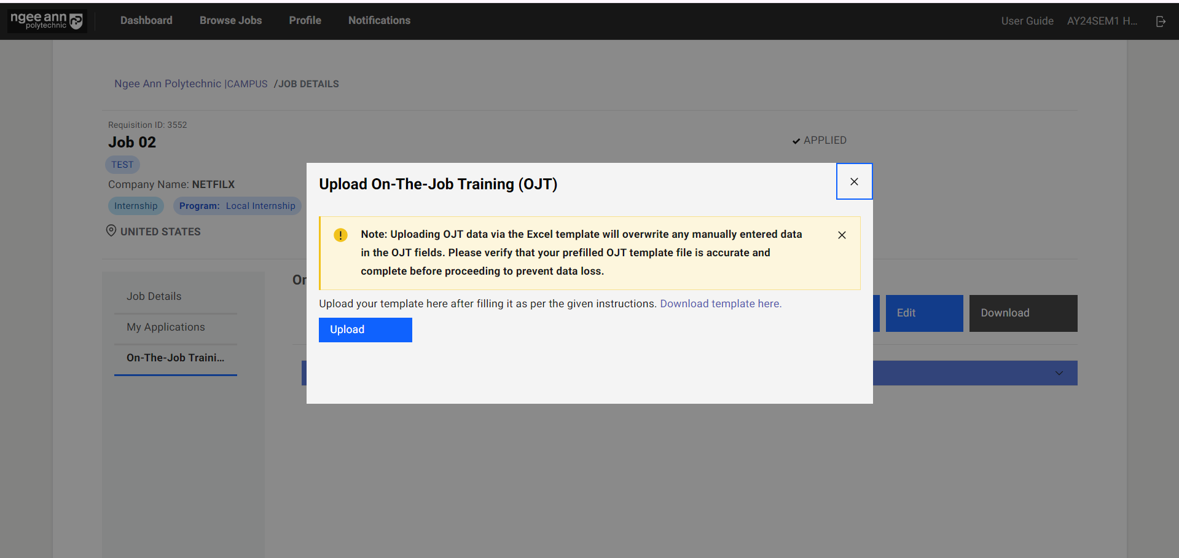The image size is (1179, 558).
Task: Select the Job Details tab
Action: pos(154,296)
